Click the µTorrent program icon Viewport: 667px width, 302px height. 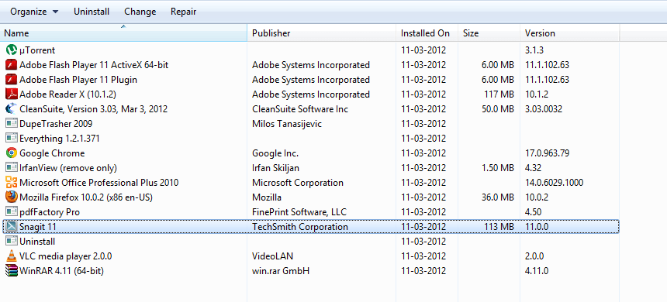pos(12,50)
